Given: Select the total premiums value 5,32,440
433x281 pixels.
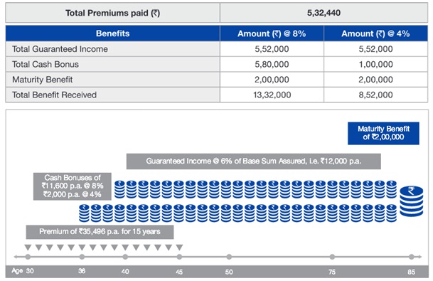Looking at the screenshot, I should coord(324,13).
